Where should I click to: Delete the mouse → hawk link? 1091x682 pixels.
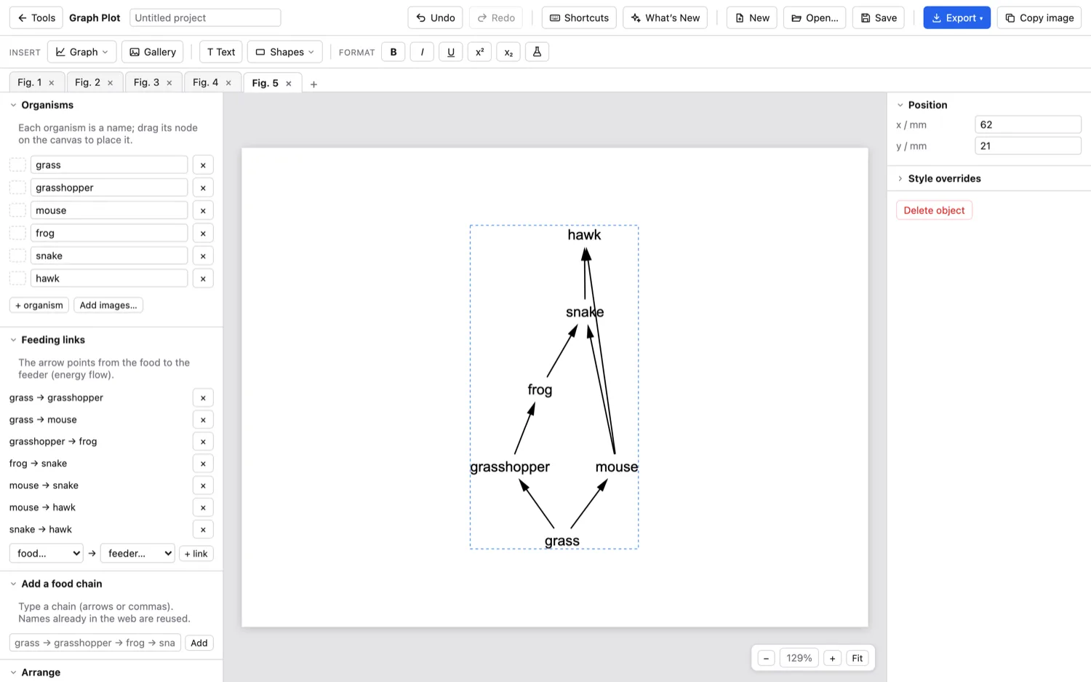(x=203, y=507)
